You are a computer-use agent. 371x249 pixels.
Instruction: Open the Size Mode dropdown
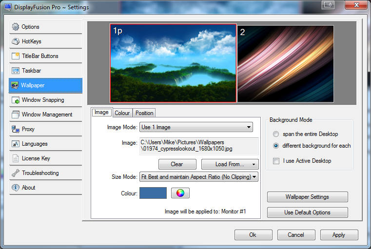[199, 177]
